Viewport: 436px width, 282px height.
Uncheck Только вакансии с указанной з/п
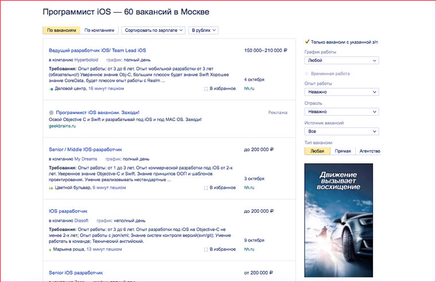[x=307, y=42]
